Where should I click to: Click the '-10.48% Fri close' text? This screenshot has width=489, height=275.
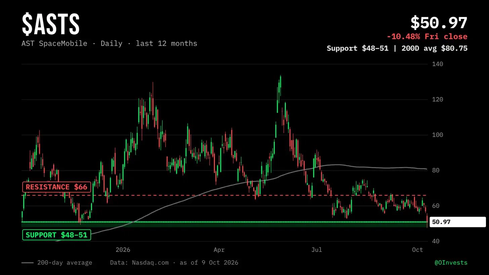pos(427,37)
